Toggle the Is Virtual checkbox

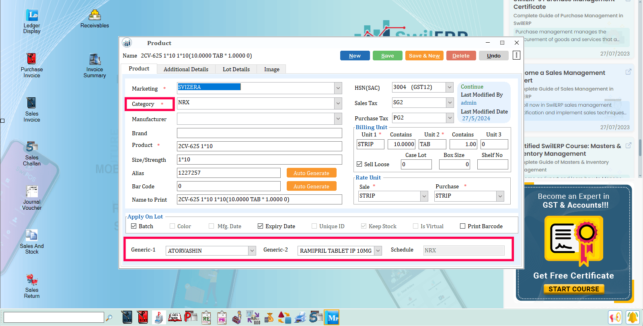416,226
